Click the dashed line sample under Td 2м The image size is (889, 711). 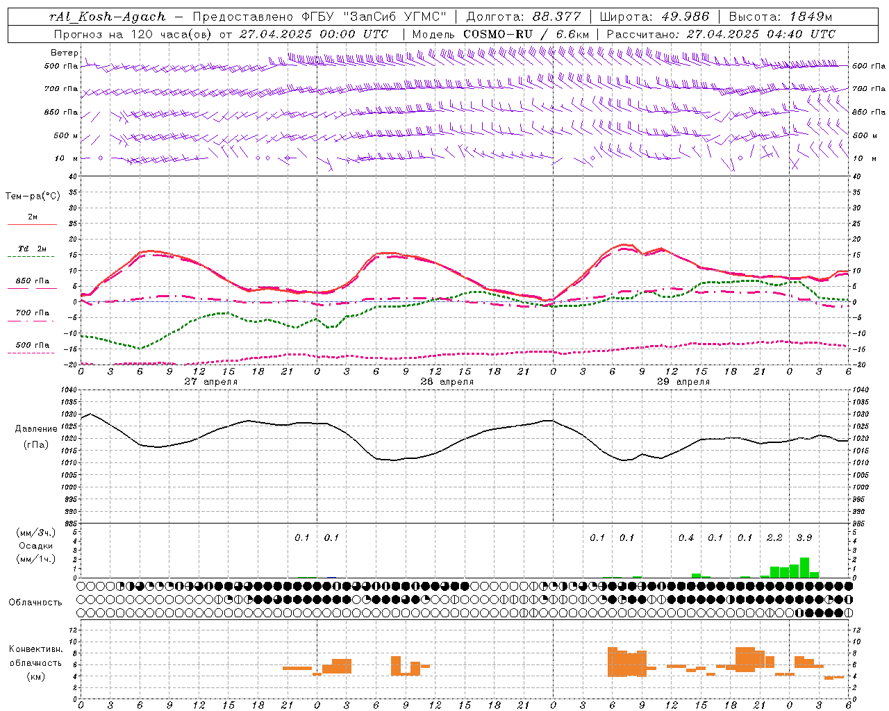point(32,257)
